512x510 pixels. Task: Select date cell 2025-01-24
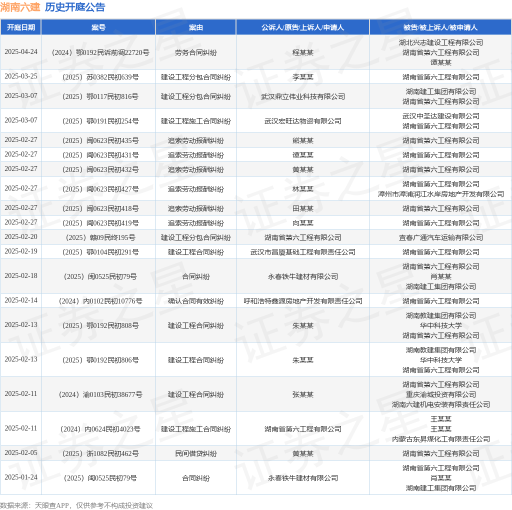(x=21, y=477)
